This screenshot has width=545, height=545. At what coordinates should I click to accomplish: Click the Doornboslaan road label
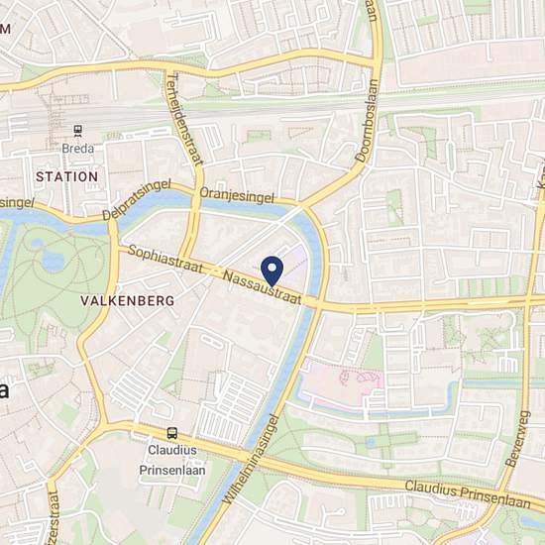click(368, 121)
